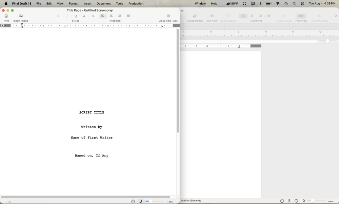Open the View menu
Screen dimensions: 339x204
tap(60, 3)
